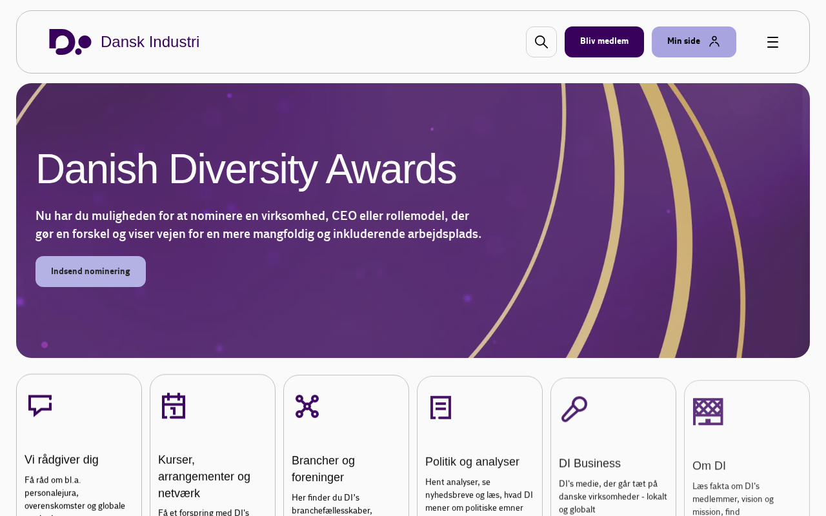Click the Danish Diversity Awards headline
This screenshot has height=516, width=826.
246,169
